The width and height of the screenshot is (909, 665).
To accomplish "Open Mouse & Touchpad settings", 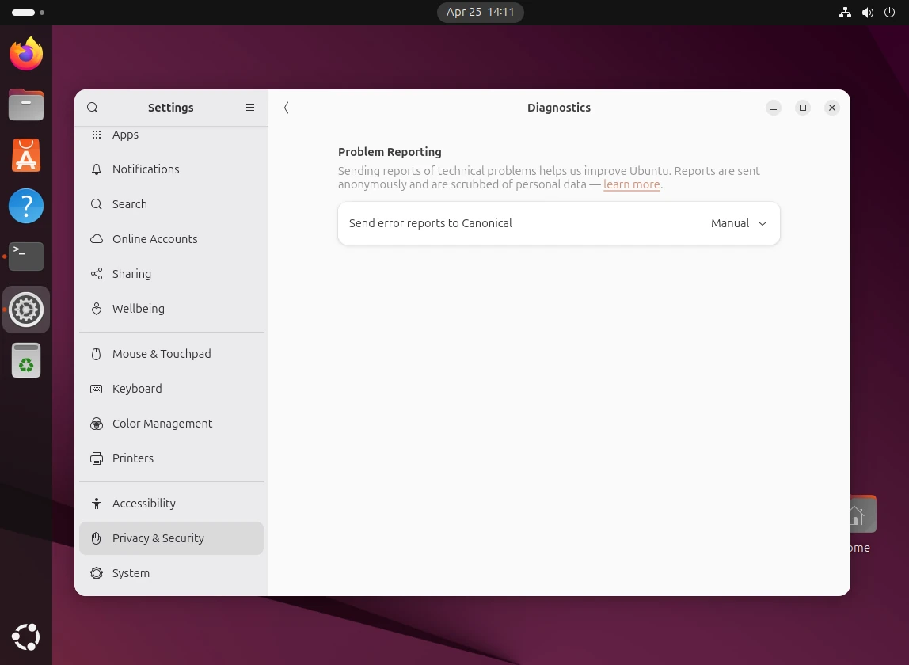I will point(162,354).
